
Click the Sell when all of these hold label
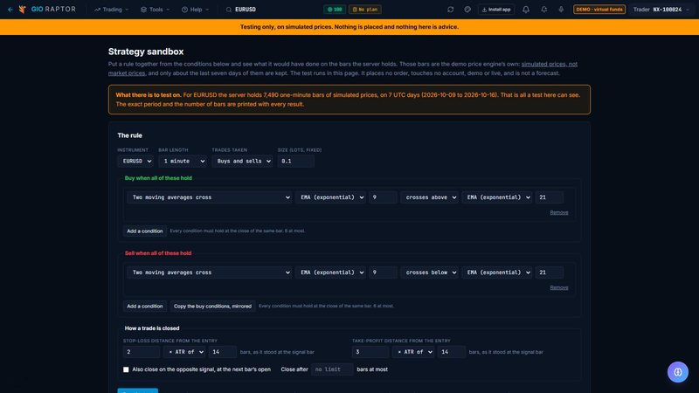158,253
